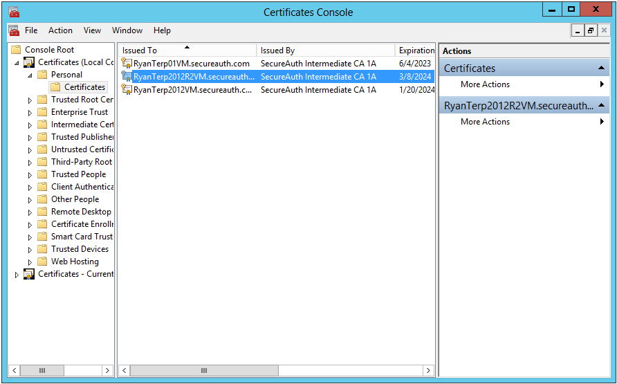Open the Action menu

click(60, 30)
